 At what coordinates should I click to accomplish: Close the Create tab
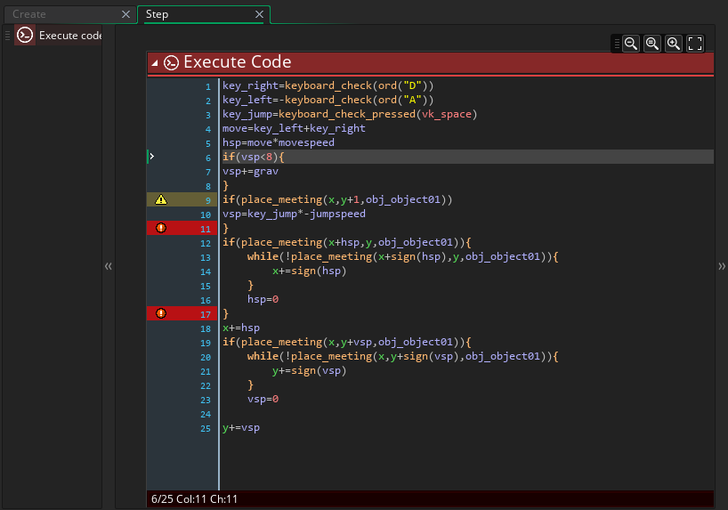(x=125, y=14)
